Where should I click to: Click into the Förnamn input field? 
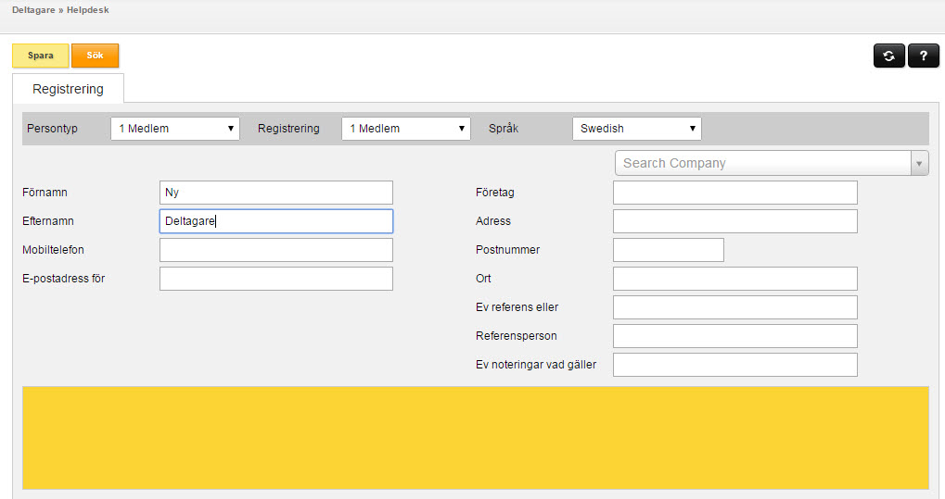276,193
